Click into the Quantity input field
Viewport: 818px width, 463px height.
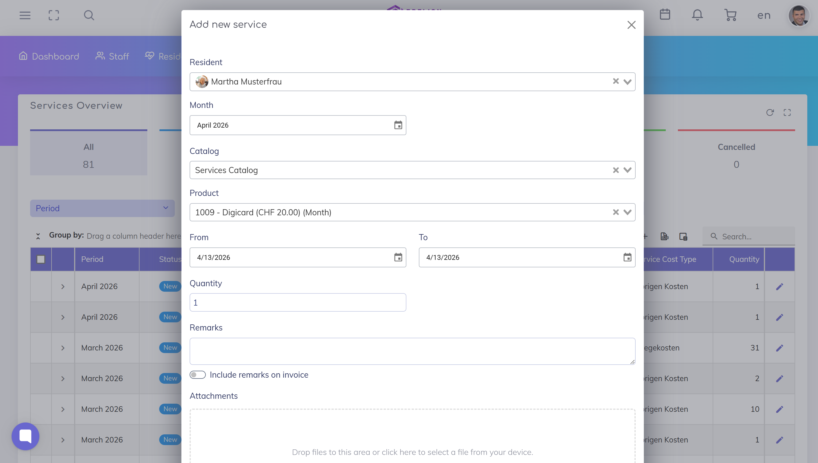(x=297, y=302)
